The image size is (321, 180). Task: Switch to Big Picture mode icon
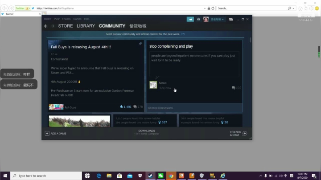pos(231,19)
